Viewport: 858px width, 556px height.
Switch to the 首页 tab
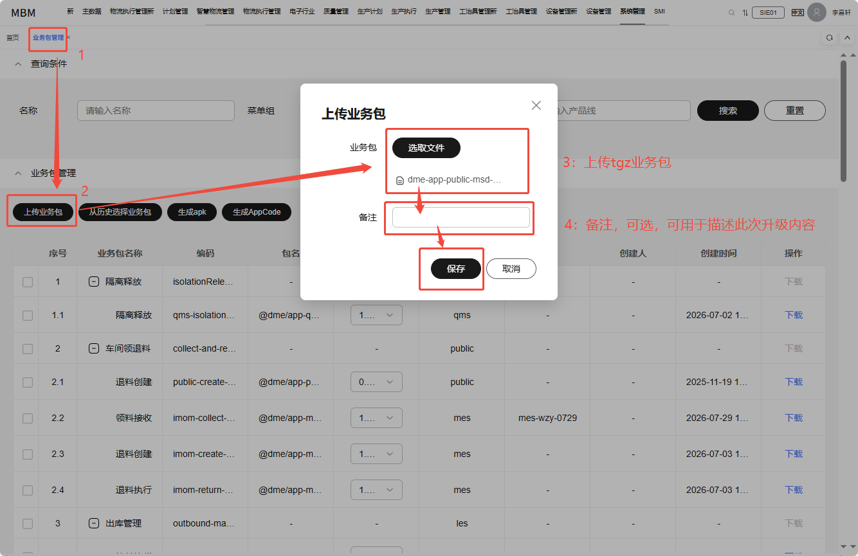click(x=13, y=38)
